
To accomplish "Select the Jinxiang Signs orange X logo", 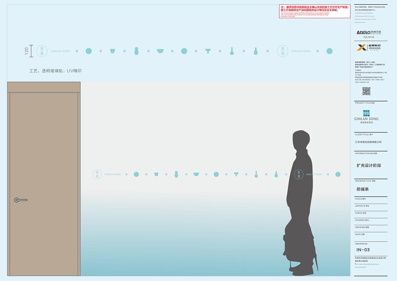I will coord(361,47).
